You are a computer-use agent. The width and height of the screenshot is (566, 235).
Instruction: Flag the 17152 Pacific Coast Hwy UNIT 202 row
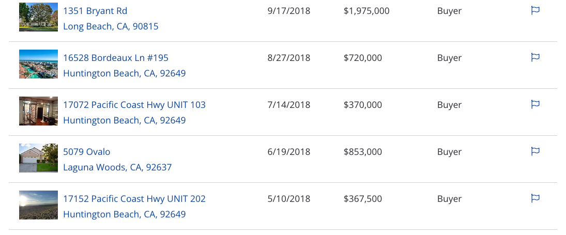tap(536, 198)
